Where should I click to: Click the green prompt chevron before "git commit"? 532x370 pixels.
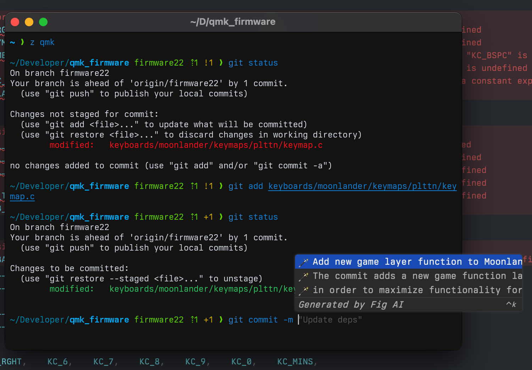[221, 320]
